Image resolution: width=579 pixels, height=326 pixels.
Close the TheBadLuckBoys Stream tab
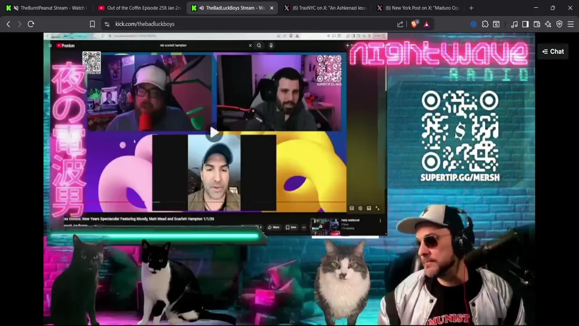[272, 8]
